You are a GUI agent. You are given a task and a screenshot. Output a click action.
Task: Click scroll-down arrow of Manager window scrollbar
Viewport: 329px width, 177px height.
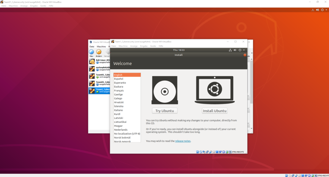(x=251, y=128)
